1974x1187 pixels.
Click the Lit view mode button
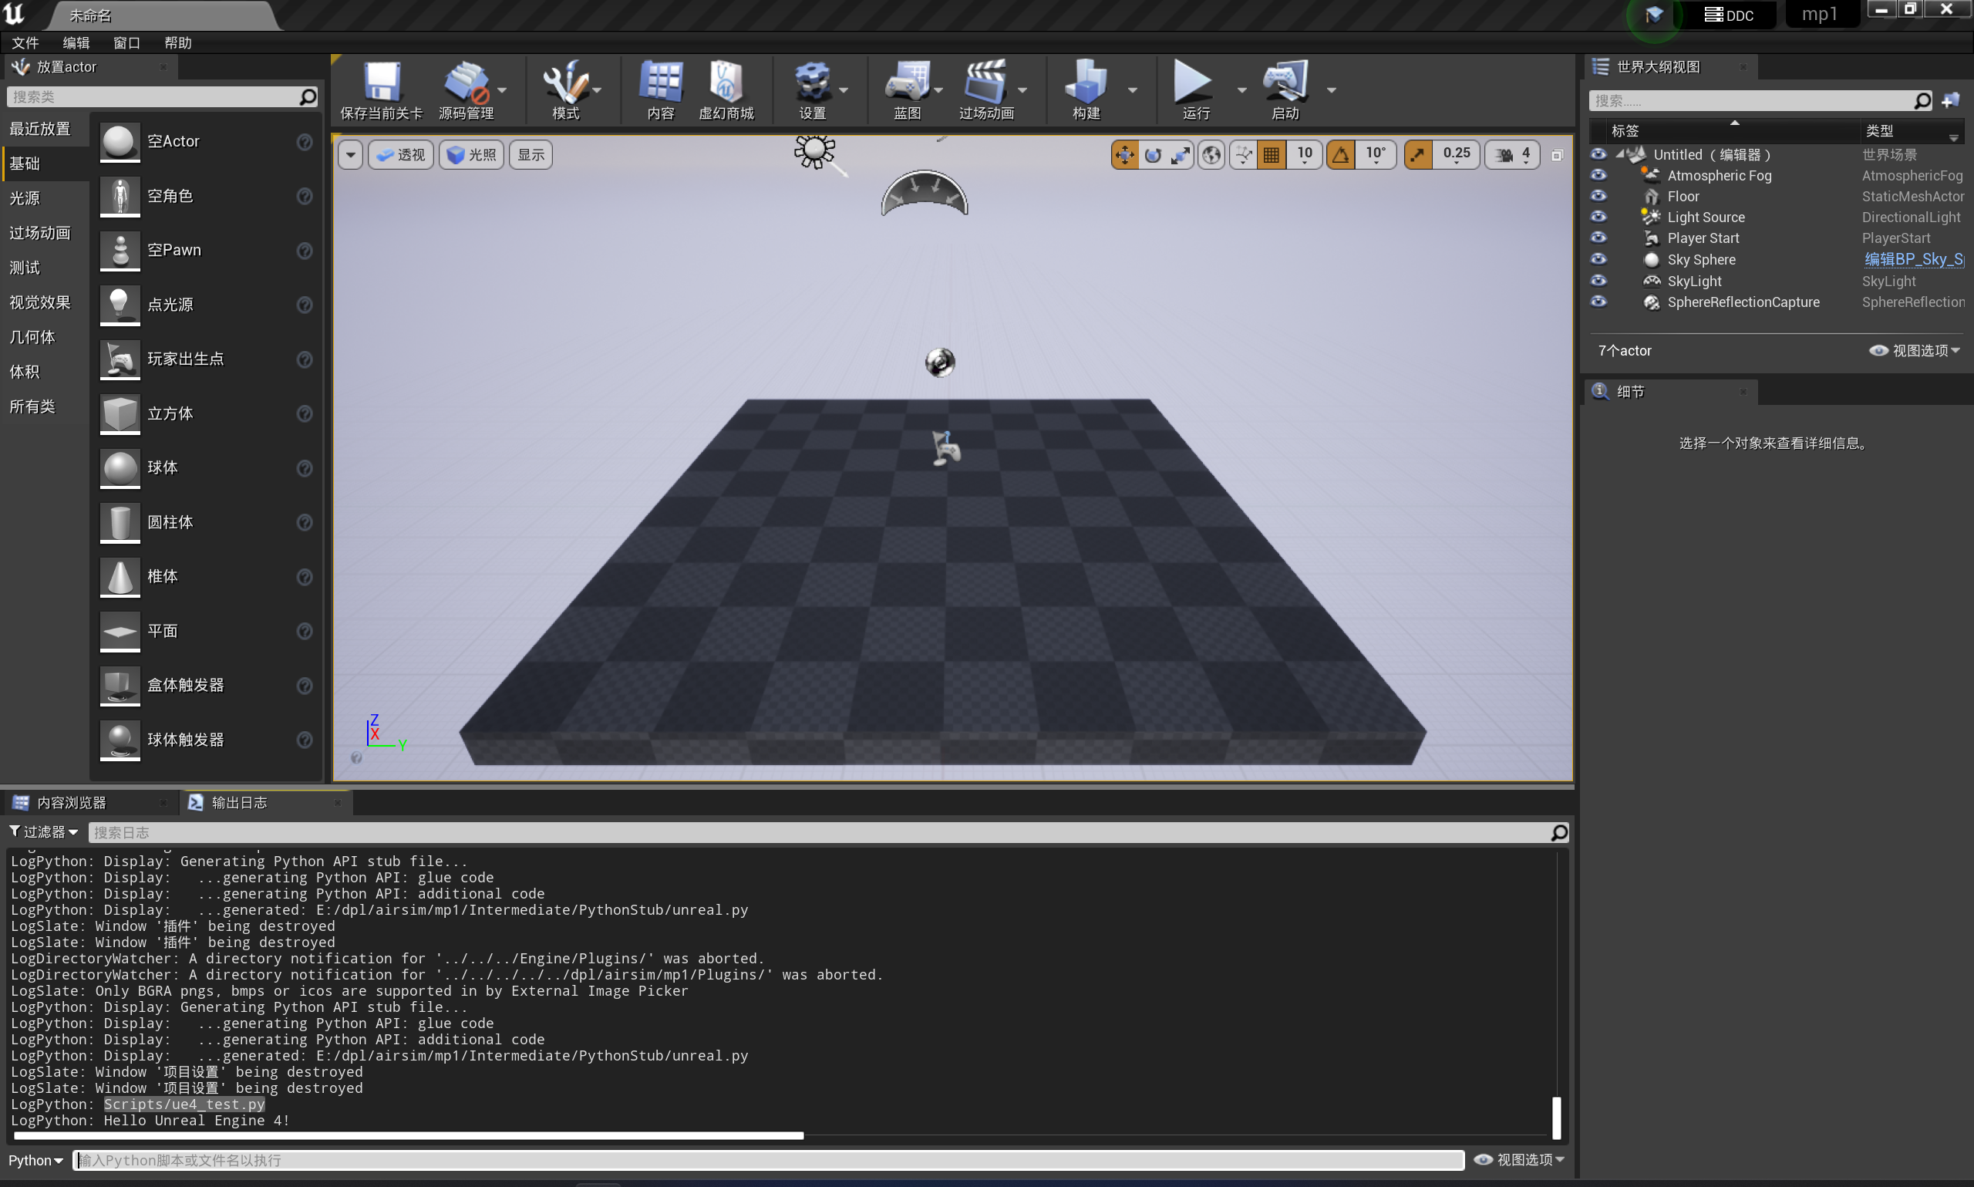pos(472,154)
